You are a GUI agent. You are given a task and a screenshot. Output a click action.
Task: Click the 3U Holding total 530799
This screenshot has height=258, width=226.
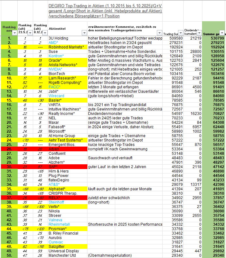click(x=213, y=38)
